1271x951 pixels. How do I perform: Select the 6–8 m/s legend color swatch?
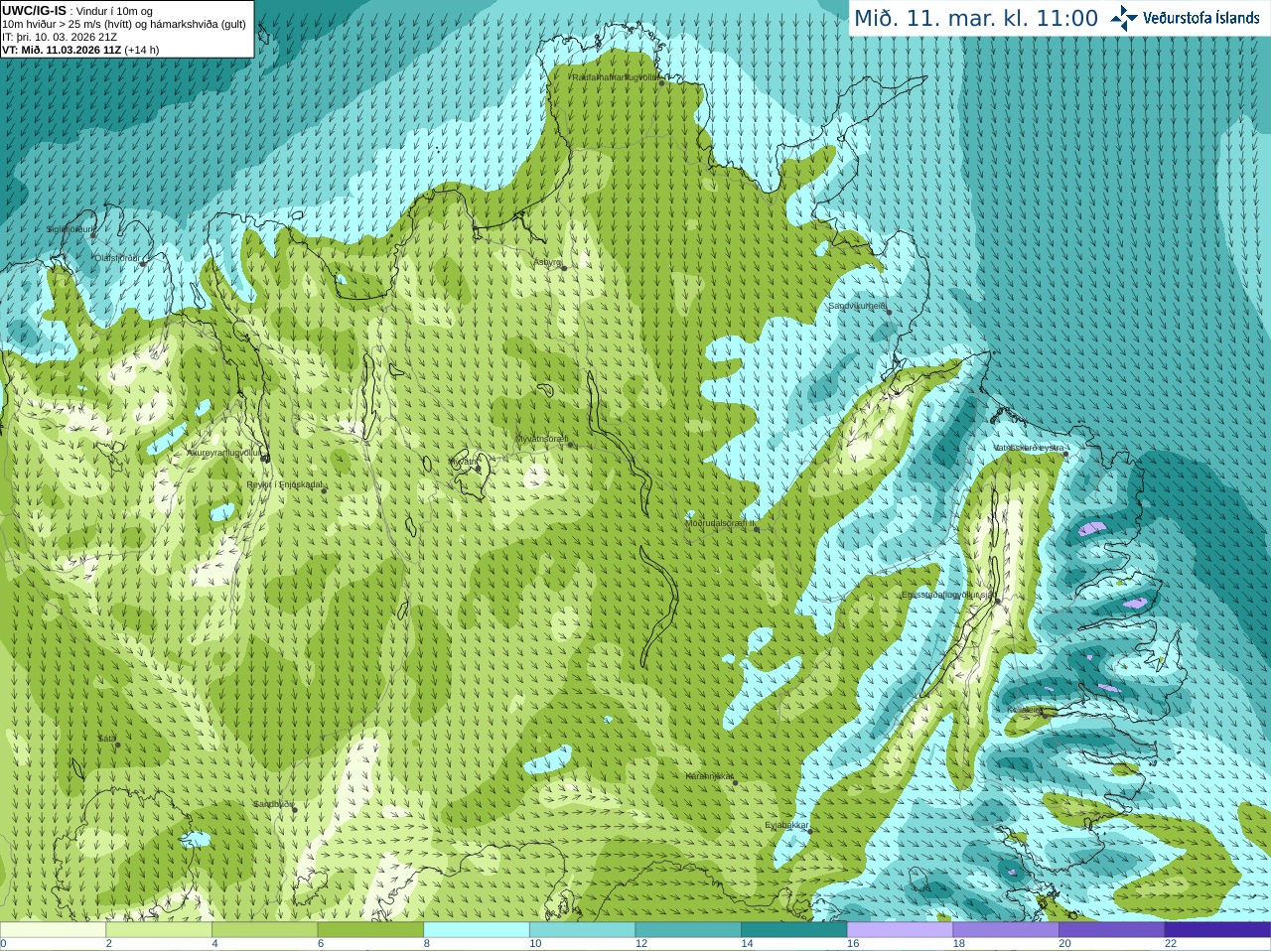[370, 930]
